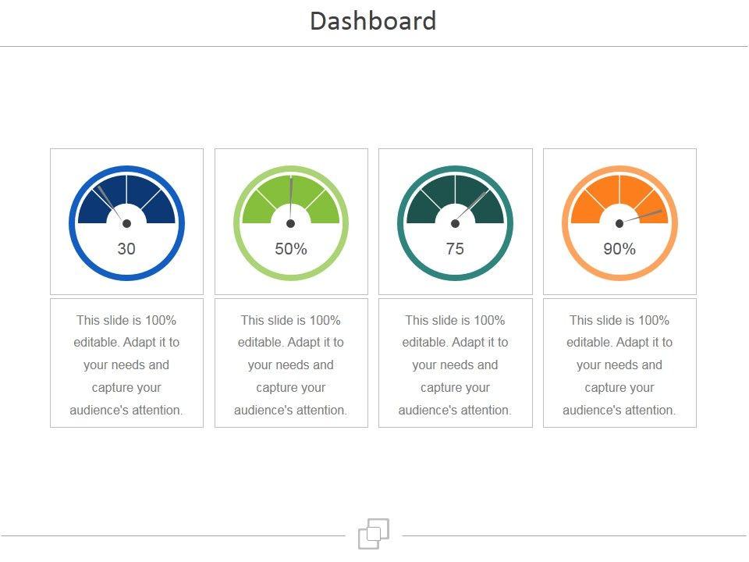Select the blue gauge showing 30
This screenshot has width=749, height=562.
tap(126, 222)
